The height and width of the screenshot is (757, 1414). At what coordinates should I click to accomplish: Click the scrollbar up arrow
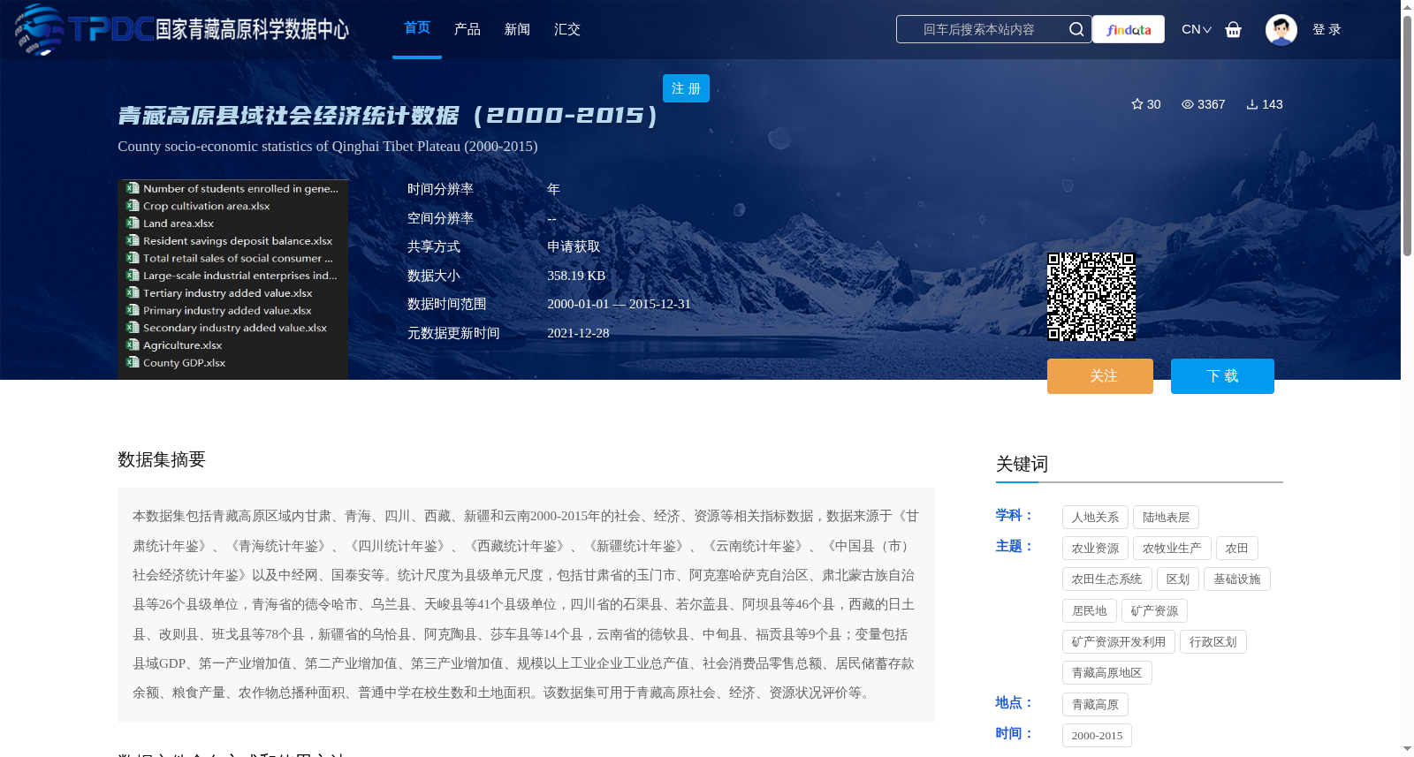[1407, 6]
